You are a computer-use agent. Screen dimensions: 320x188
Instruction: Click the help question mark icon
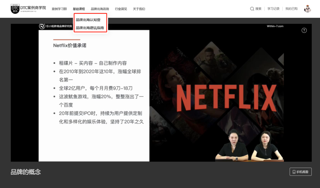tap(304, 30)
